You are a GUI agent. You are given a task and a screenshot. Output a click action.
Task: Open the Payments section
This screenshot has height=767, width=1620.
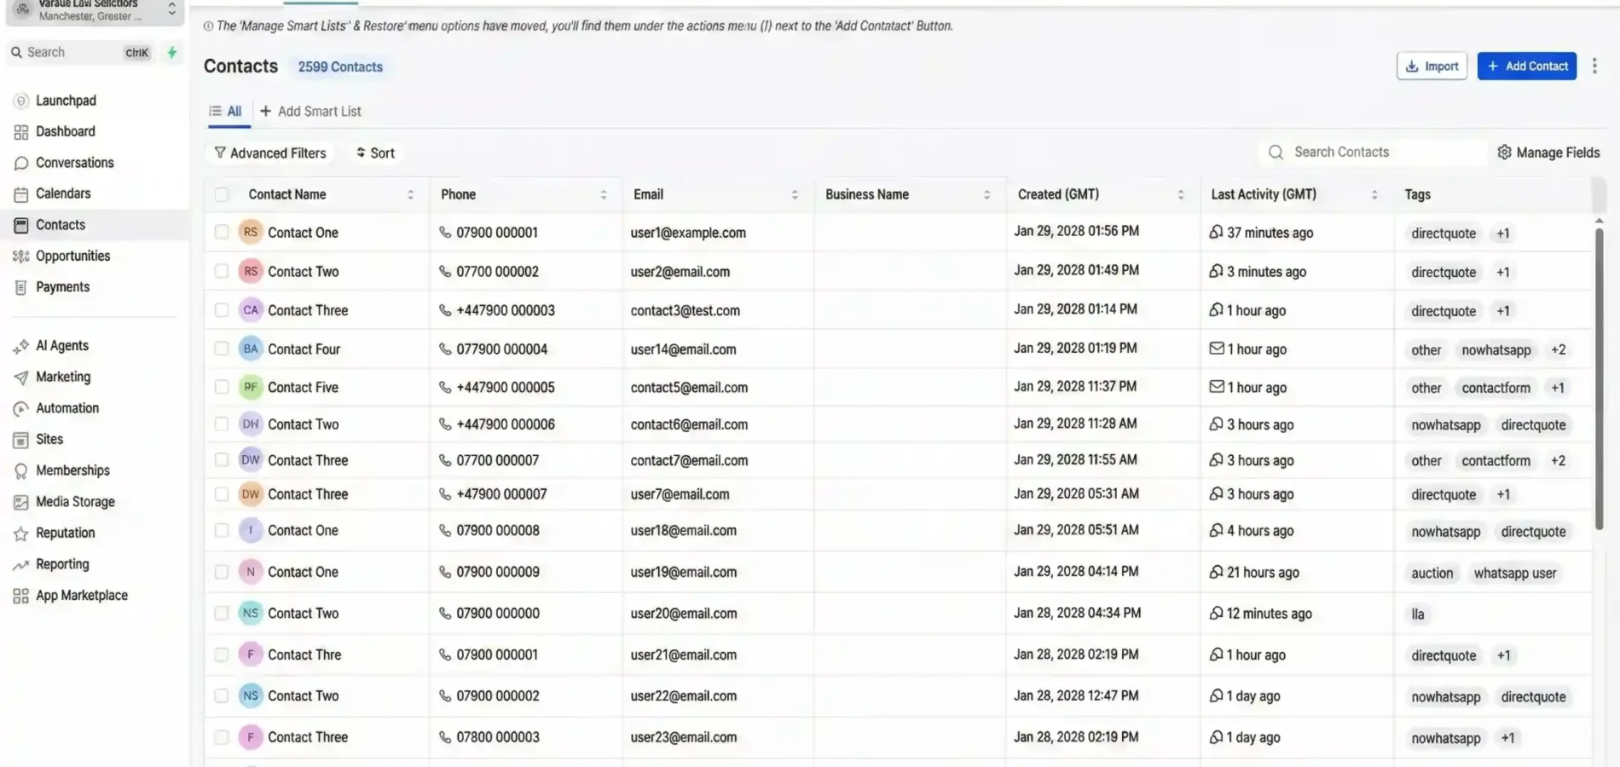tap(62, 286)
